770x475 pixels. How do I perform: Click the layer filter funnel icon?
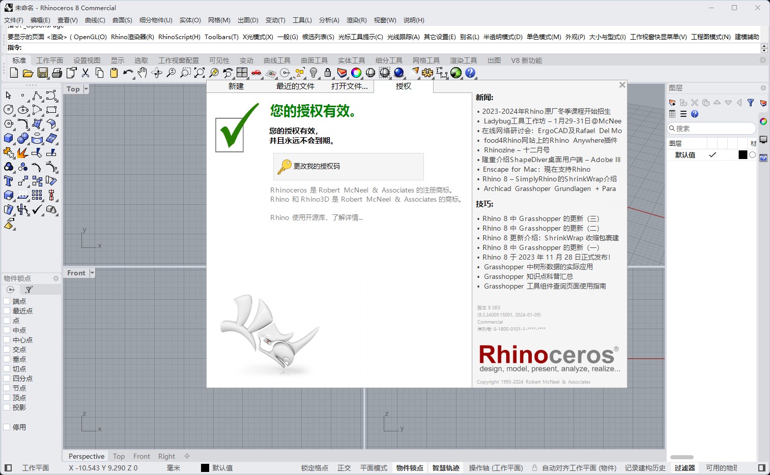pyautogui.click(x=751, y=103)
